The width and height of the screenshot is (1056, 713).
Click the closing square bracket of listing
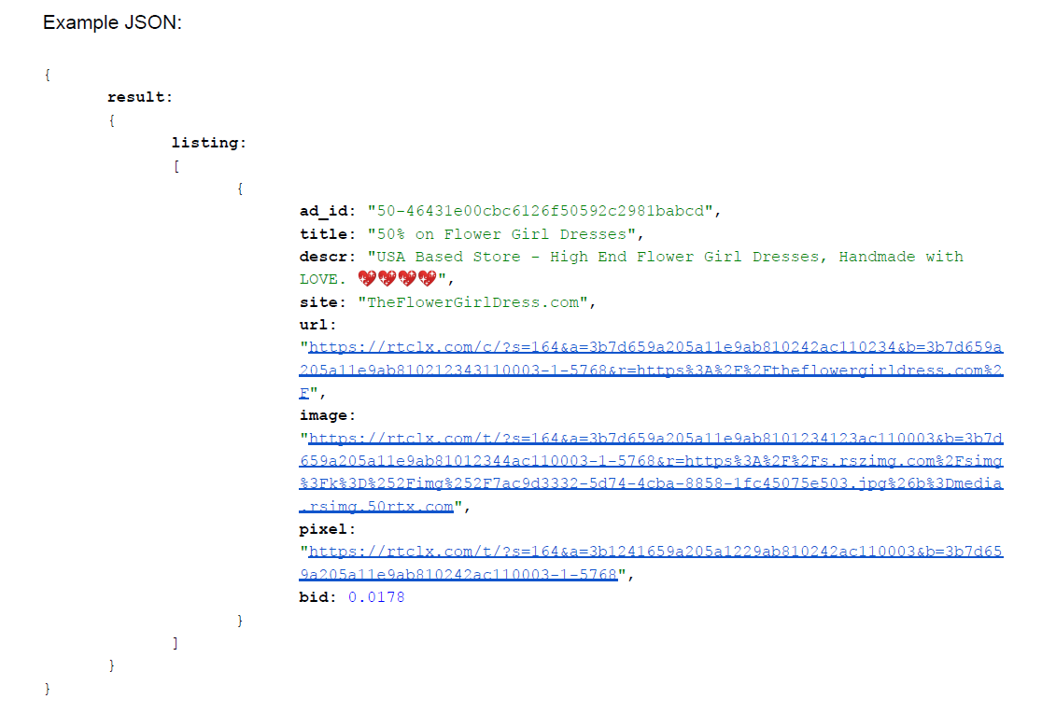coord(176,643)
